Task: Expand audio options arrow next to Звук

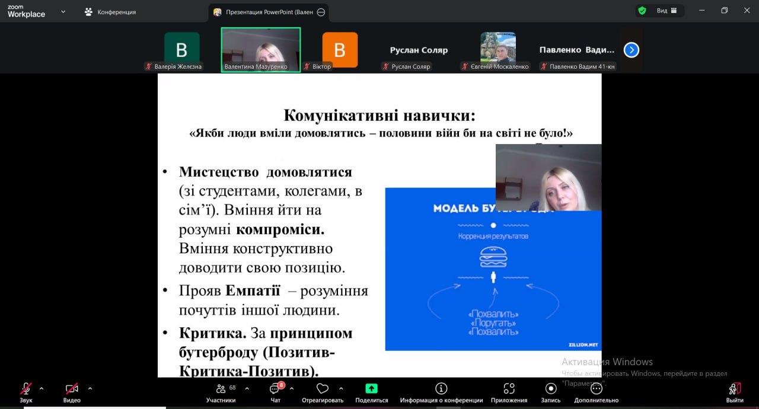Action: click(42, 389)
